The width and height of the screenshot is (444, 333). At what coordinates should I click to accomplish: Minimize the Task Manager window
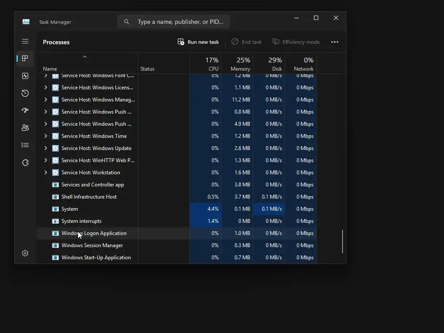pos(297,18)
